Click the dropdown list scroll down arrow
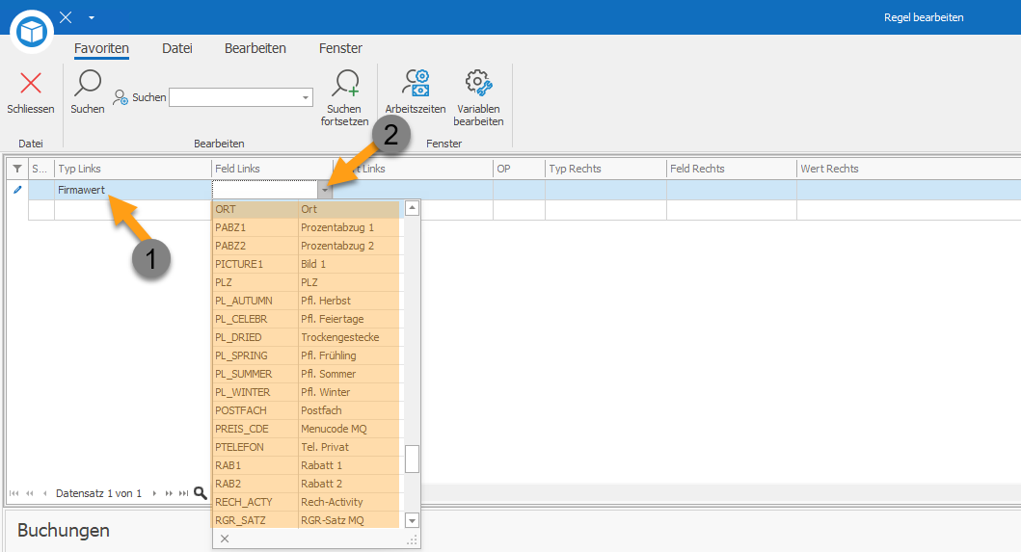Image resolution: width=1021 pixels, height=552 pixels. [x=412, y=520]
